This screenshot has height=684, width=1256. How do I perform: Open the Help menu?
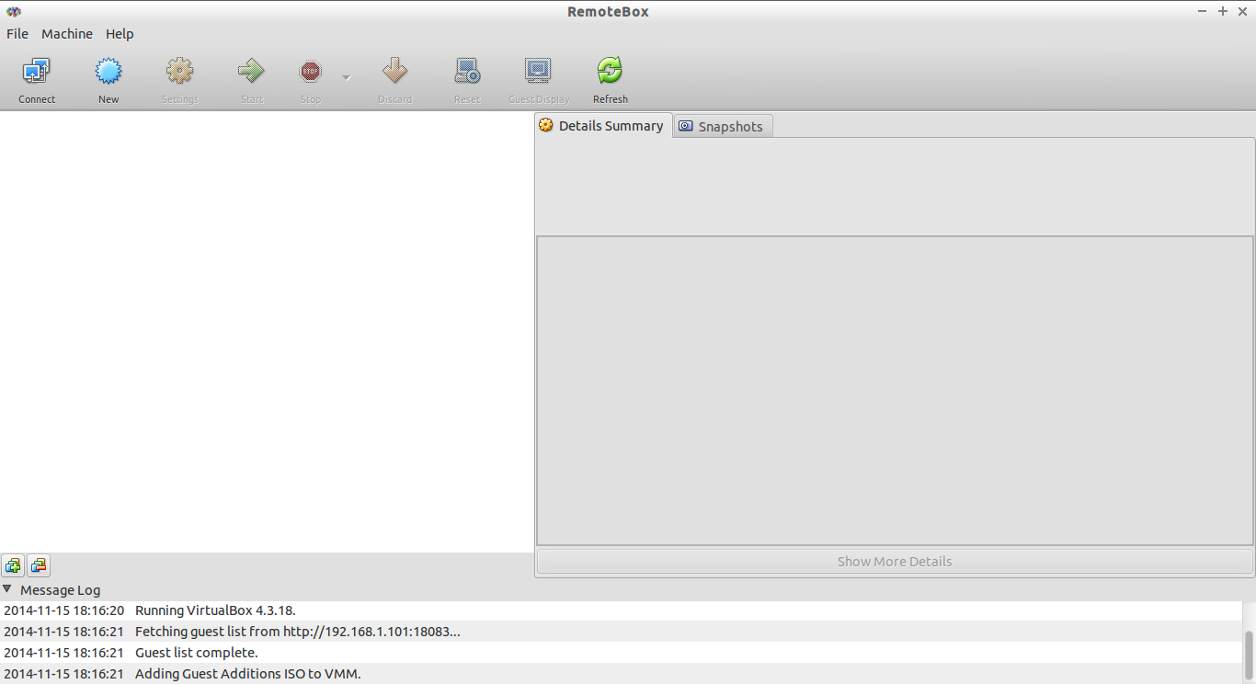click(x=120, y=34)
